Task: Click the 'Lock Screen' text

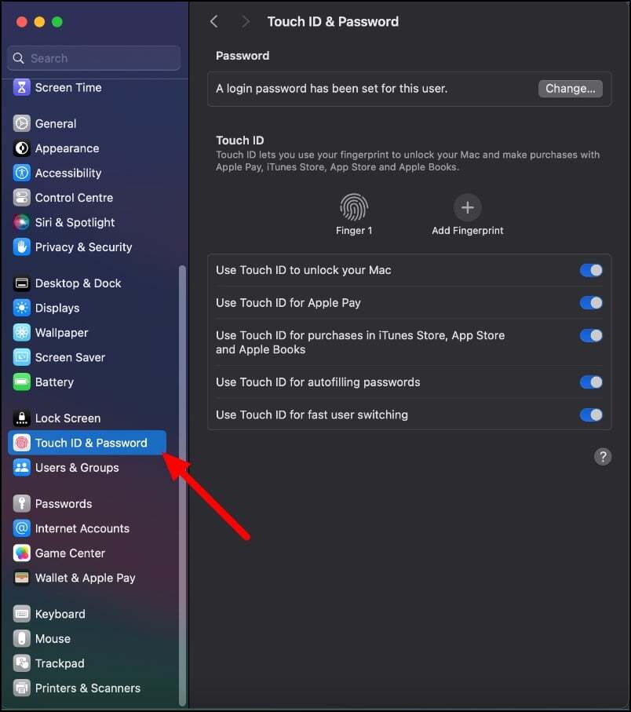Action: click(67, 418)
